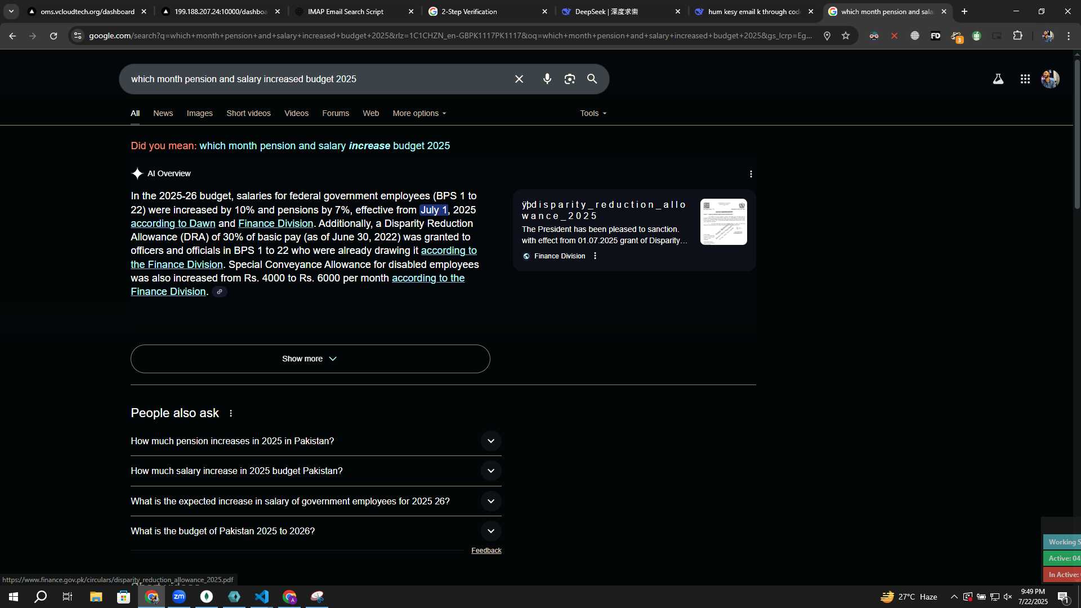The height and width of the screenshot is (608, 1081).
Task: Go back with the browser back arrow
Action: pos(12,35)
